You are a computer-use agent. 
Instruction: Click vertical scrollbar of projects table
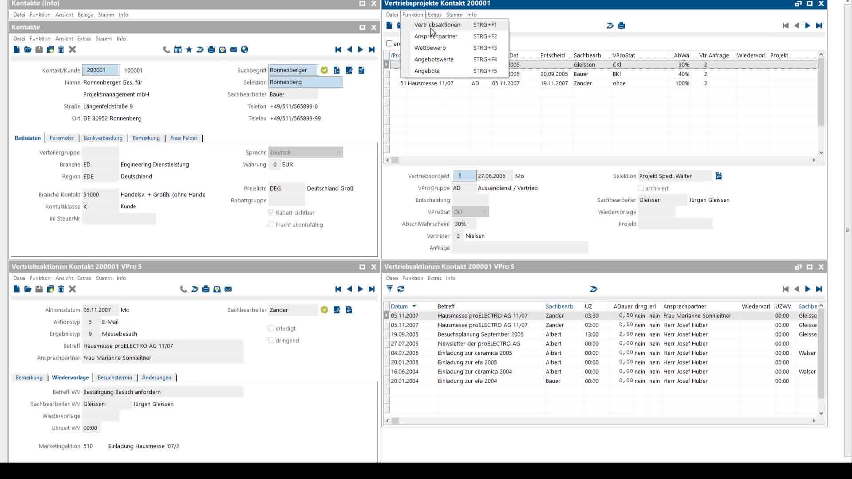click(x=821, y=103)
